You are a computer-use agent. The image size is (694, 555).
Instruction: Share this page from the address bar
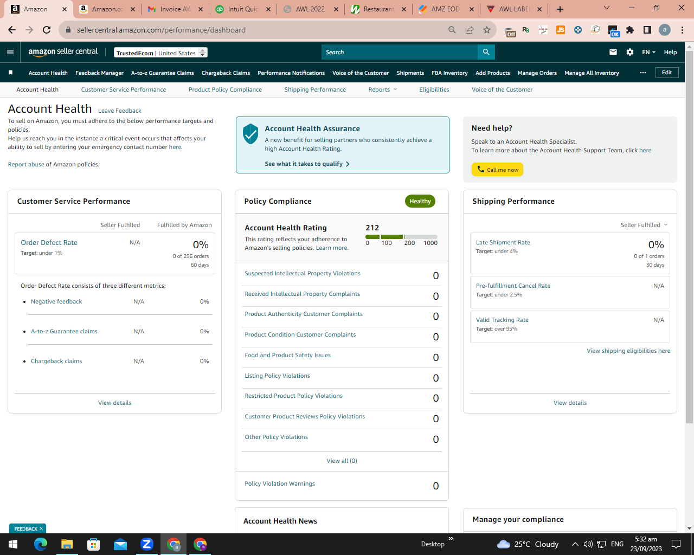(x=470, y=30)
